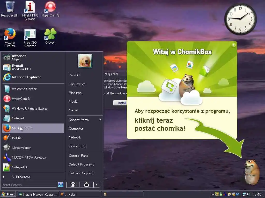Image resolution: width=265 pixels, height=198 pixels.
Task: Click the castle with warning tray icon
Action: point(233,194)
